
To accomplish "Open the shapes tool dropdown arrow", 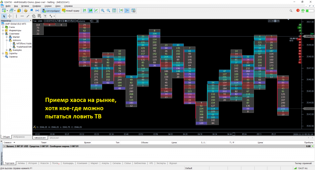I will pyautogui.click(x=54, y=16).
